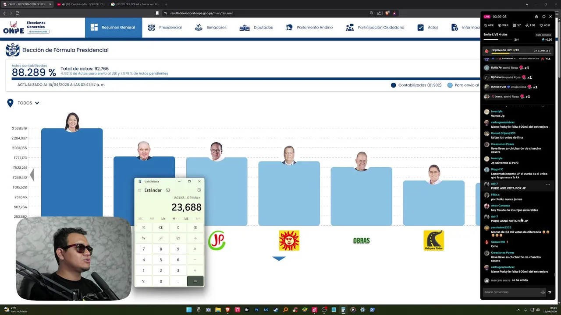Open the Calculator hamburger navigation menu
Image resolution: width=561 pixels, height=315 pixels.
(139, 190)
